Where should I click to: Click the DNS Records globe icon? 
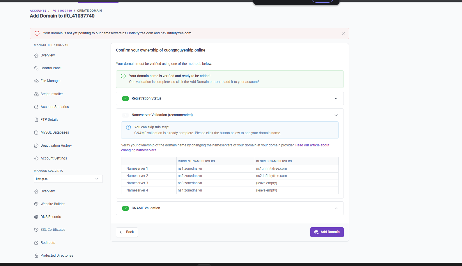click(36, 217)
